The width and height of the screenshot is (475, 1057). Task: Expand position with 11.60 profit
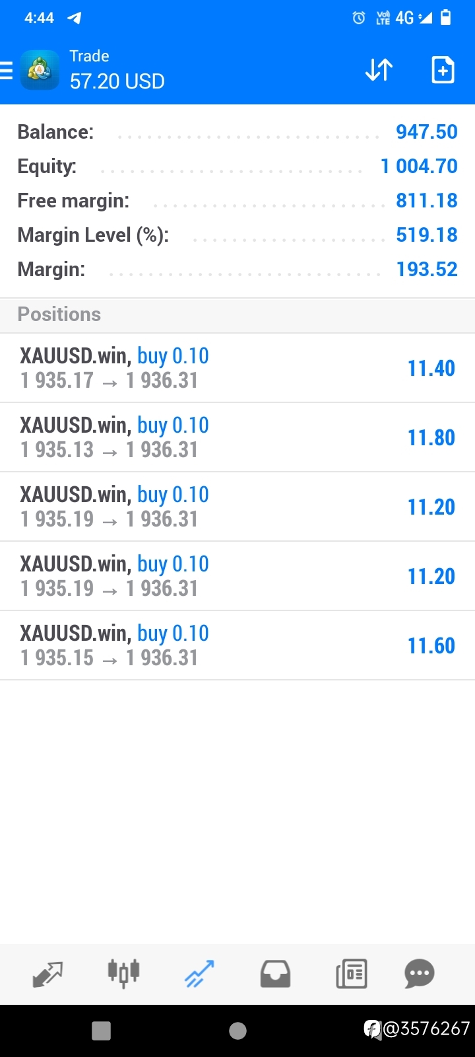[x=237, y=645]
